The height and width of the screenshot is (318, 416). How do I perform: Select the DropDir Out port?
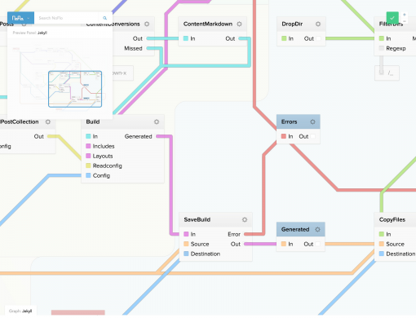pos(318,38)
